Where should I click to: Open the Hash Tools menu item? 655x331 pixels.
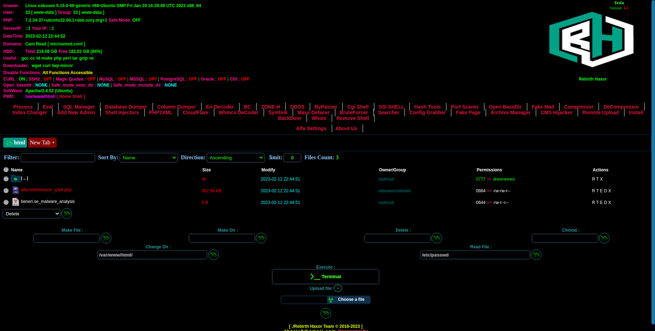click(x=428, y=107)
